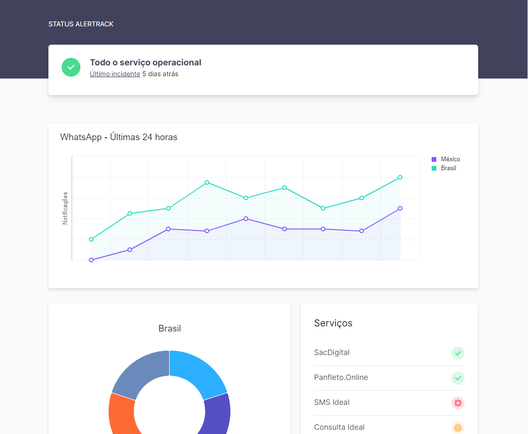Click the Brasil donut chart title
Image resolution: width=528 pixels, height=434 pixels.
[170, 328]
